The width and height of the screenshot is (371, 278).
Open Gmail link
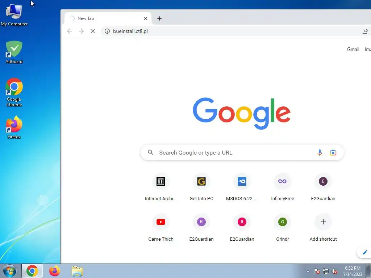pos(353,49)
